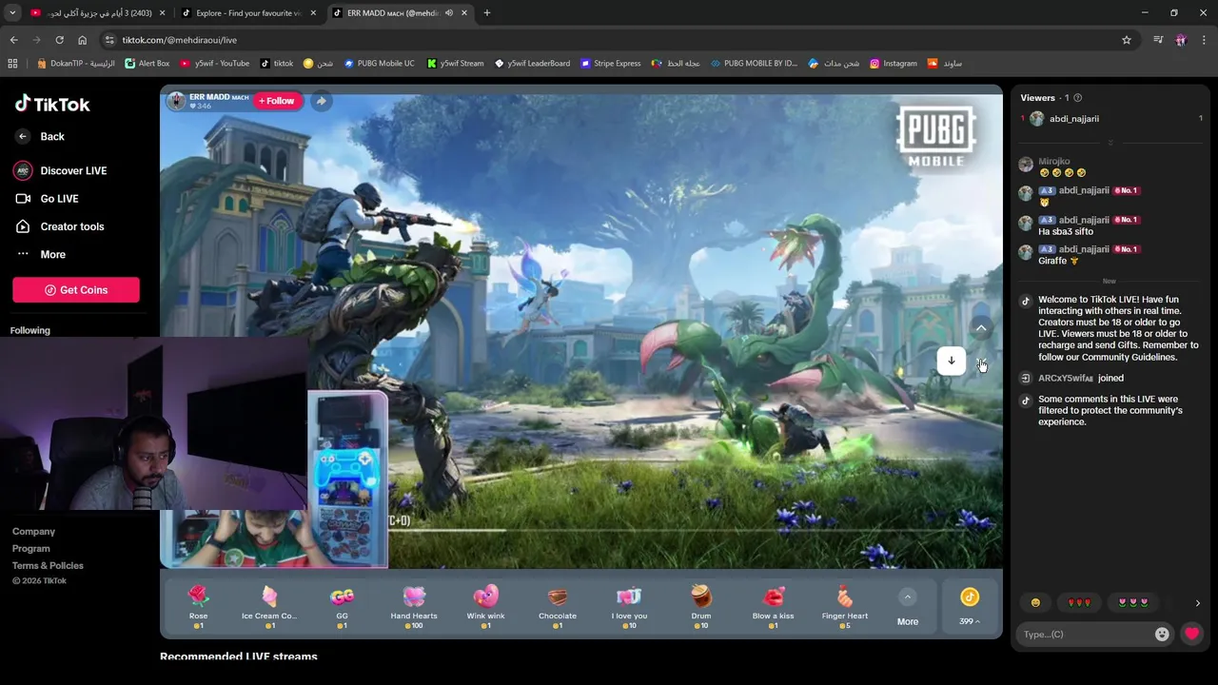This screenshot has width=1218, height=685.
Task: Open Mirojko chat user name
Action: click(1054, 162)
